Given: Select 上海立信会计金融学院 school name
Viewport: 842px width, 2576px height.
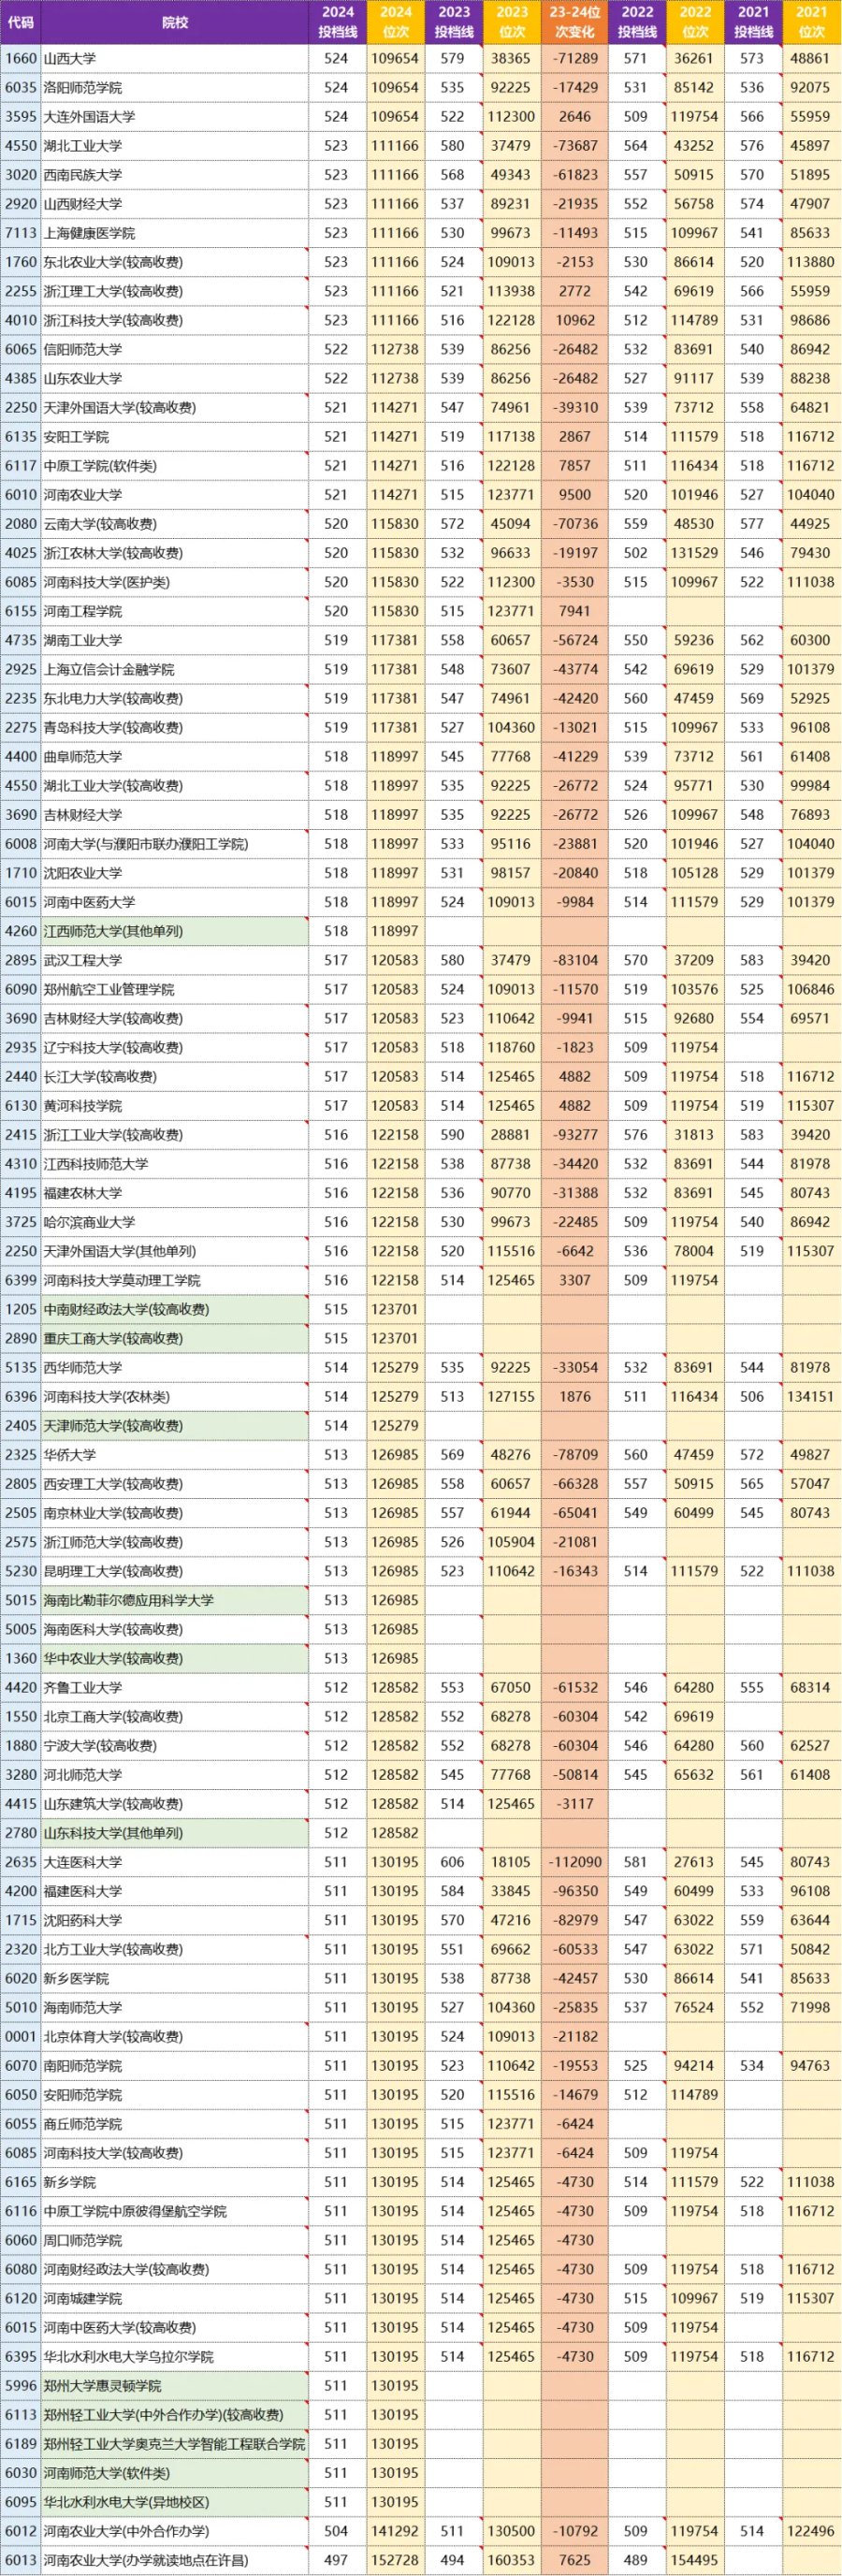Looking at the screenshot, I should tap(174, 669).
